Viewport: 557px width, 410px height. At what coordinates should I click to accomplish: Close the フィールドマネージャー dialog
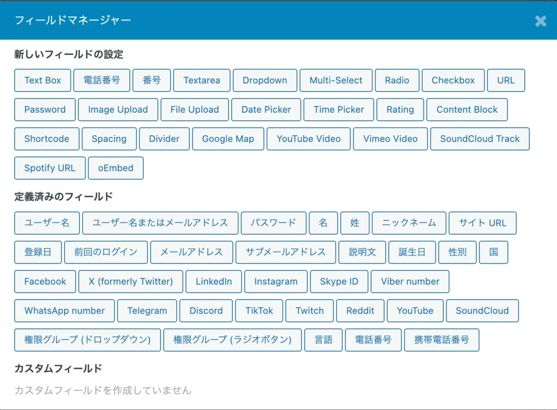[x=540, y=21]
